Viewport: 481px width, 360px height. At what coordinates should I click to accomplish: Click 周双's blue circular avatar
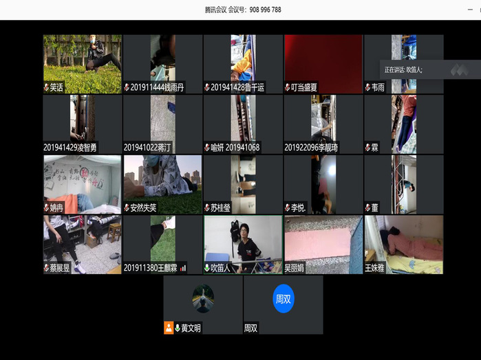click(283, 299)
